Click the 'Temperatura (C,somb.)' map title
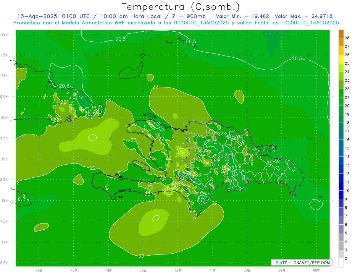The height and width of the screenshot is (274, 355). click(x=181, y=7)
